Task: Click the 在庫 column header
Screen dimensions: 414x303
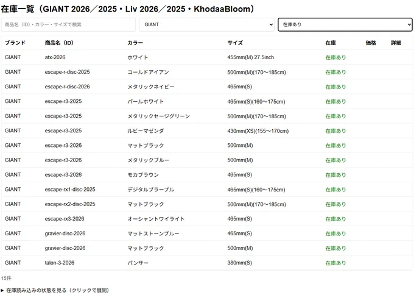Action: [331, 43]
